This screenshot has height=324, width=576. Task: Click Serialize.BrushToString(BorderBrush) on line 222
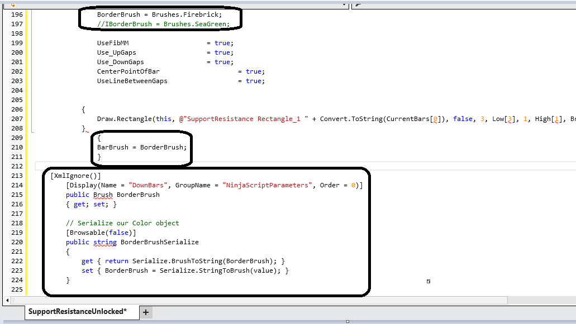[x=202, y=262]
